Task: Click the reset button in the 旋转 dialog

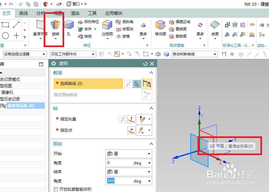Action: click(x=146, y=63)
